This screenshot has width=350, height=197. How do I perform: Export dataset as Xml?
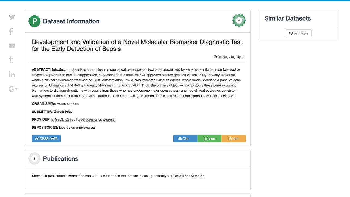(x=234, y=139)
